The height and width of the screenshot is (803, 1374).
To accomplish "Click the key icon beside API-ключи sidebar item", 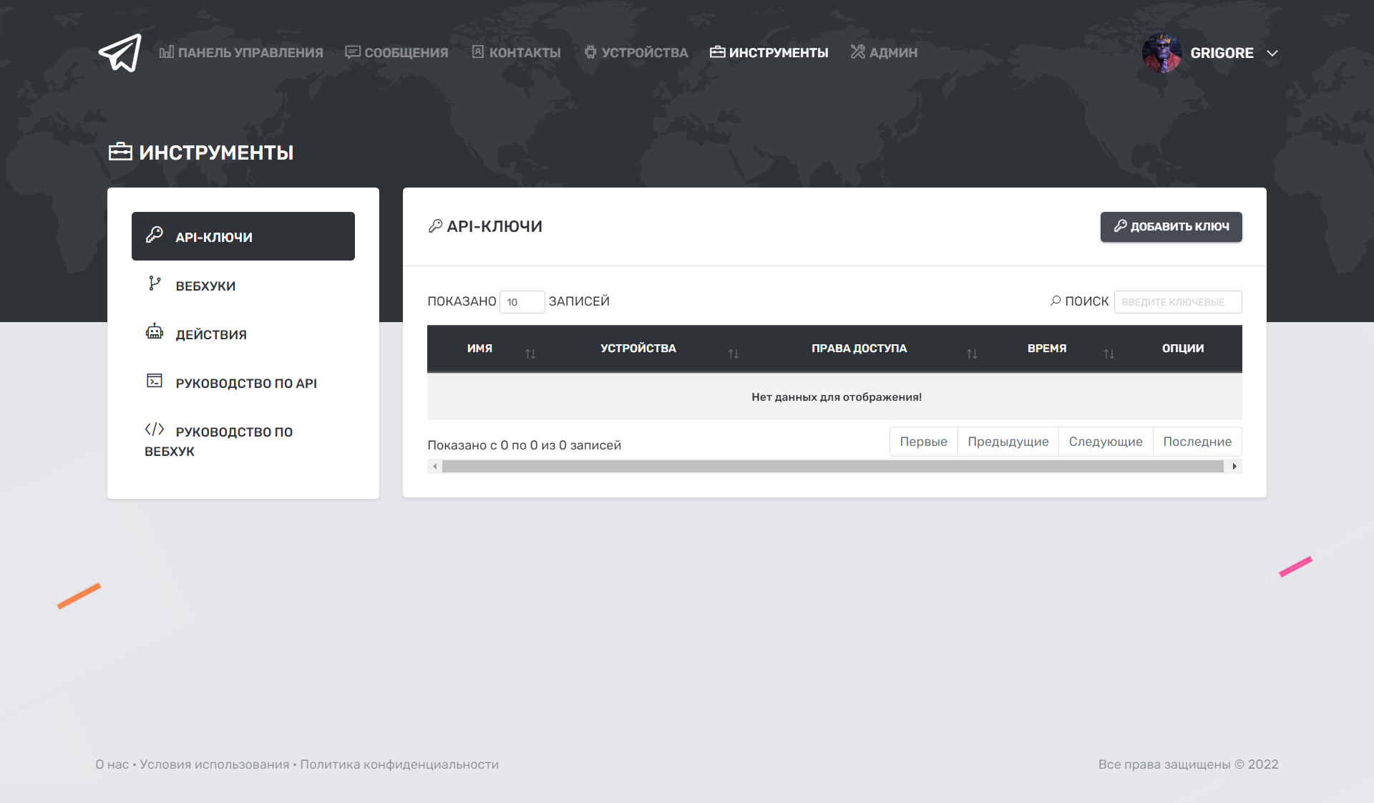I will (154, 235).
